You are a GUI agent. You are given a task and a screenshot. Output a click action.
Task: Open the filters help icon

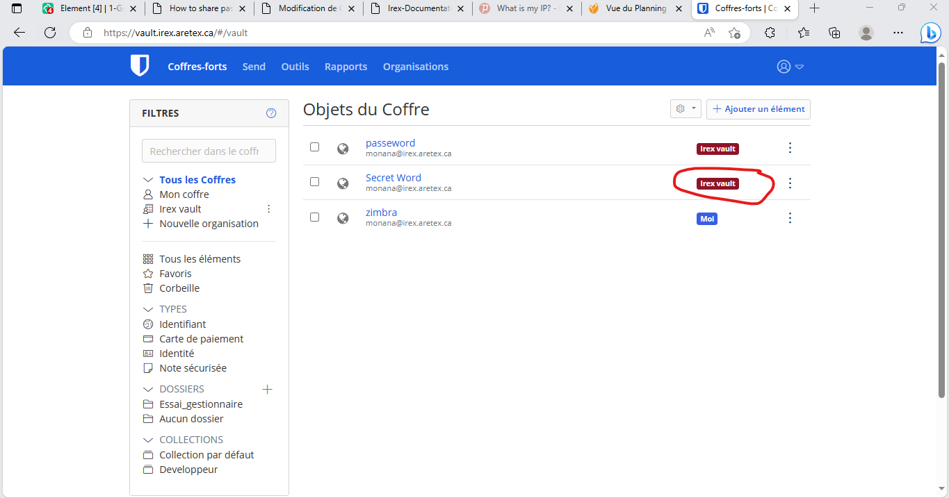271,113
